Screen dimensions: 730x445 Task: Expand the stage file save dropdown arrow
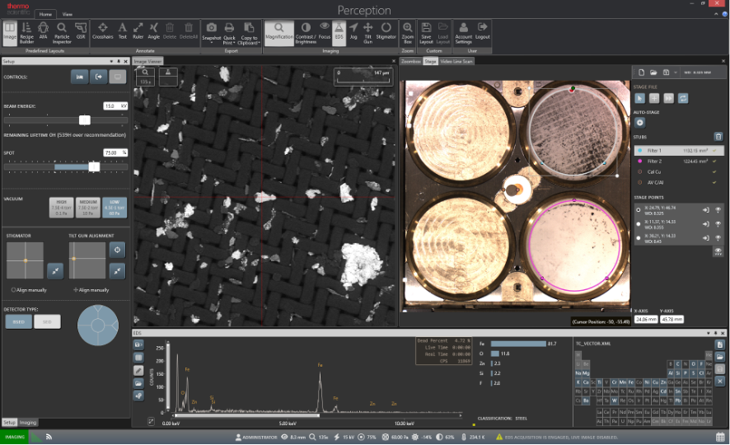point(676,73)
